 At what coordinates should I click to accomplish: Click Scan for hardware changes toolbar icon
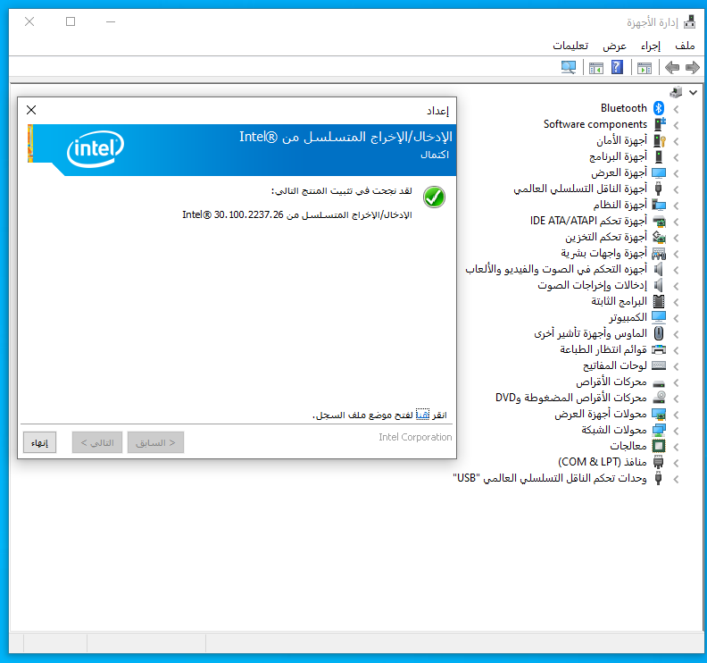pos(569,68)
